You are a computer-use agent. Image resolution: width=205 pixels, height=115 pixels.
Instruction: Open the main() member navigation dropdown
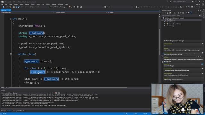[x=133, y=12]
